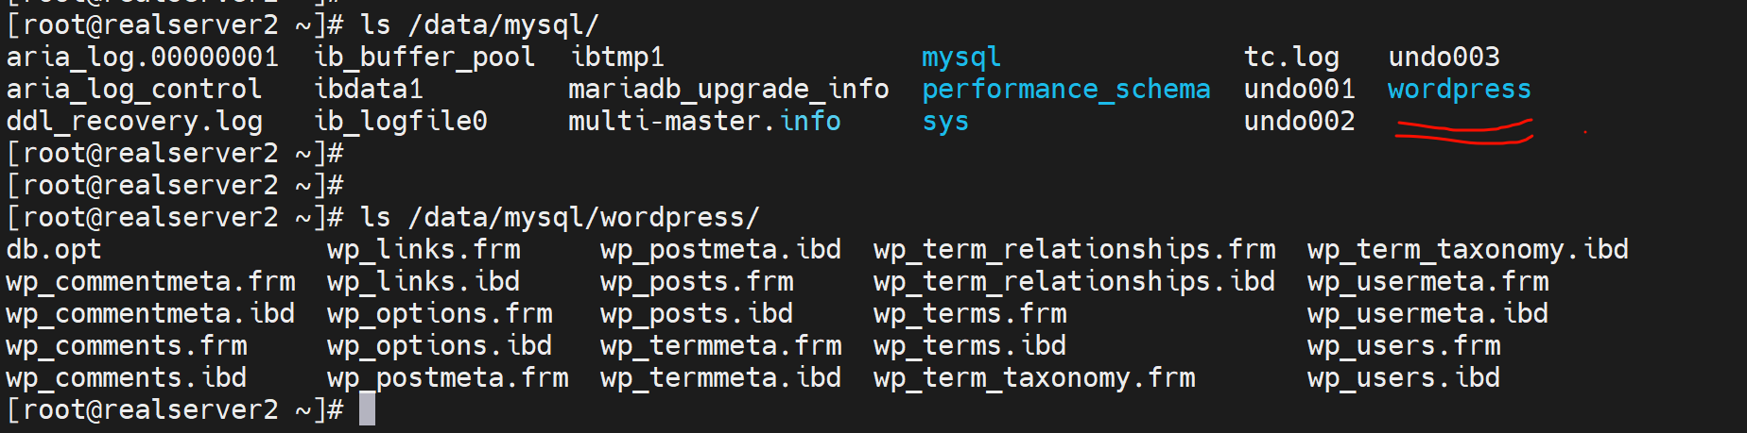Click the wordpress directory name in blue
This screenshot has width=1747, height=433.
coord(1459,90)
